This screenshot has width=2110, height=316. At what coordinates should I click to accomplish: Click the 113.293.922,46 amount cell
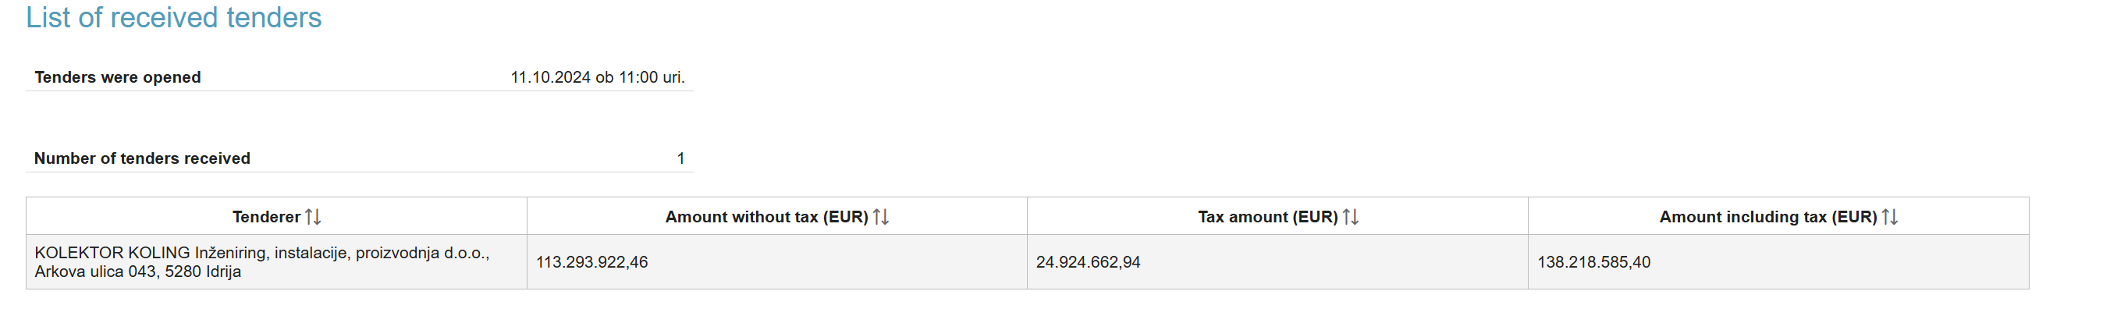[x=591, y=263]
